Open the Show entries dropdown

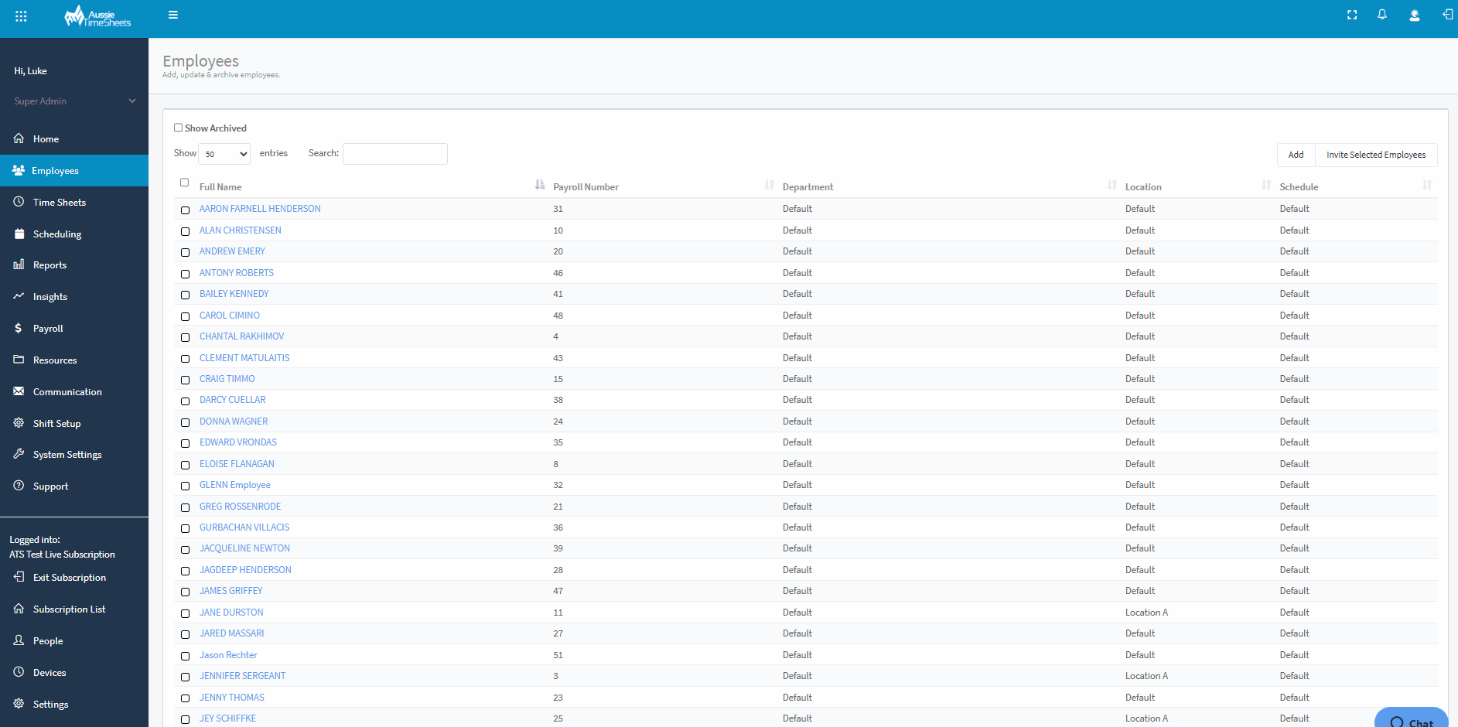pos(224,154)
